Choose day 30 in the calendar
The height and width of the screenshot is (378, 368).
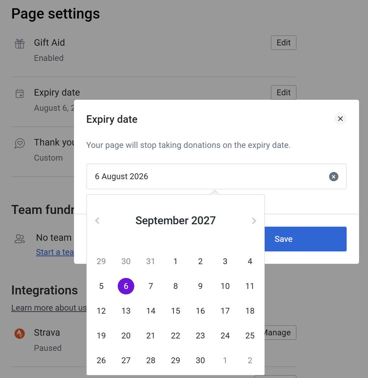point(200,360)
